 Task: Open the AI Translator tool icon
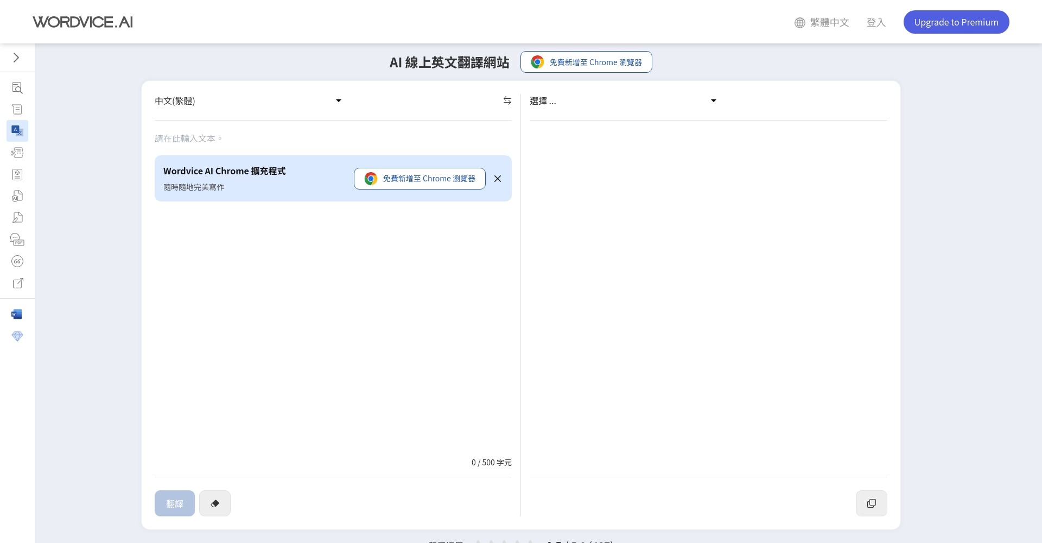pos(17,130)
